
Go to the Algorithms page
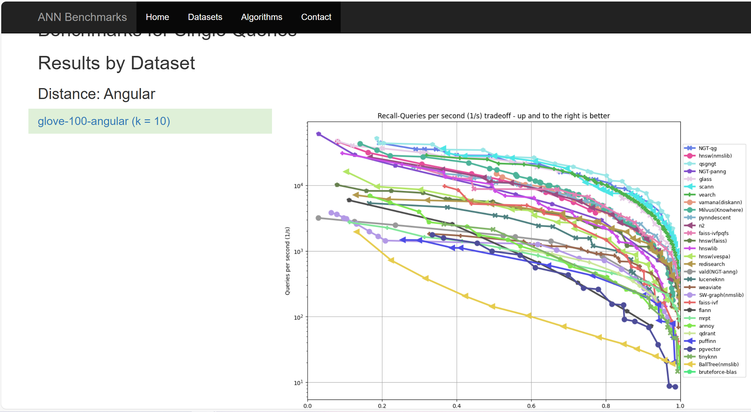click(261, 17)
